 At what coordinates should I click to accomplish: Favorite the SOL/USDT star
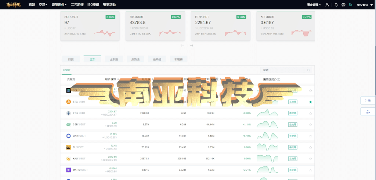coord(311,91)
